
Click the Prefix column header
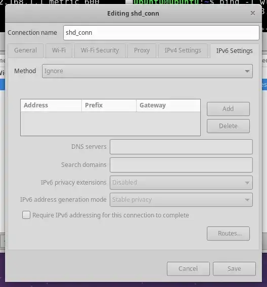pos(109,105)
